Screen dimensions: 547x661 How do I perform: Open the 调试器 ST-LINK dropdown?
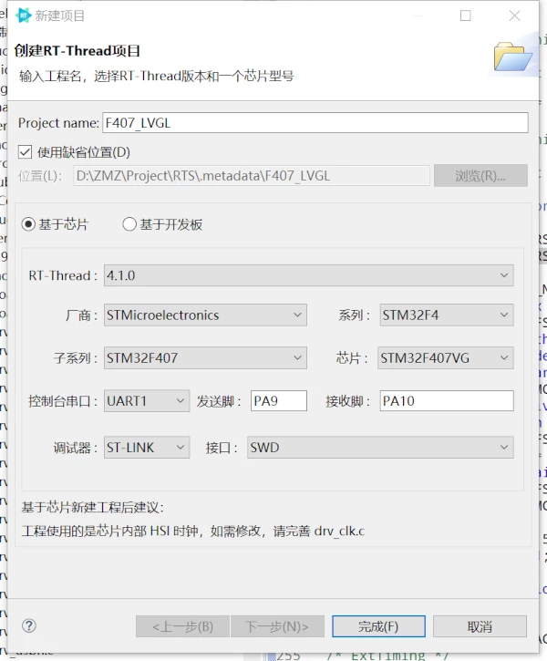(x=147, y=448)
